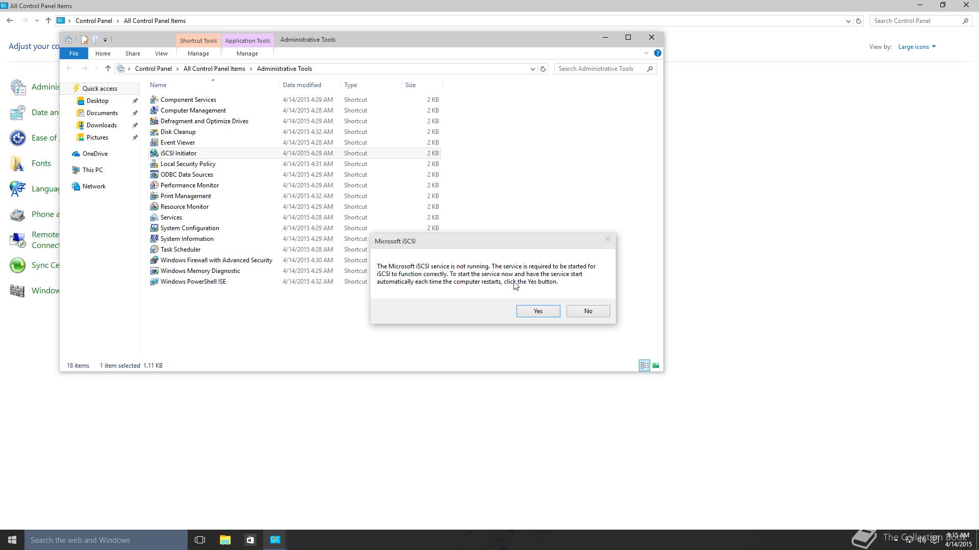Screen dimensions: 979x550
Task: Click the Computer Management icon
Action: click(x=154, y=111)
